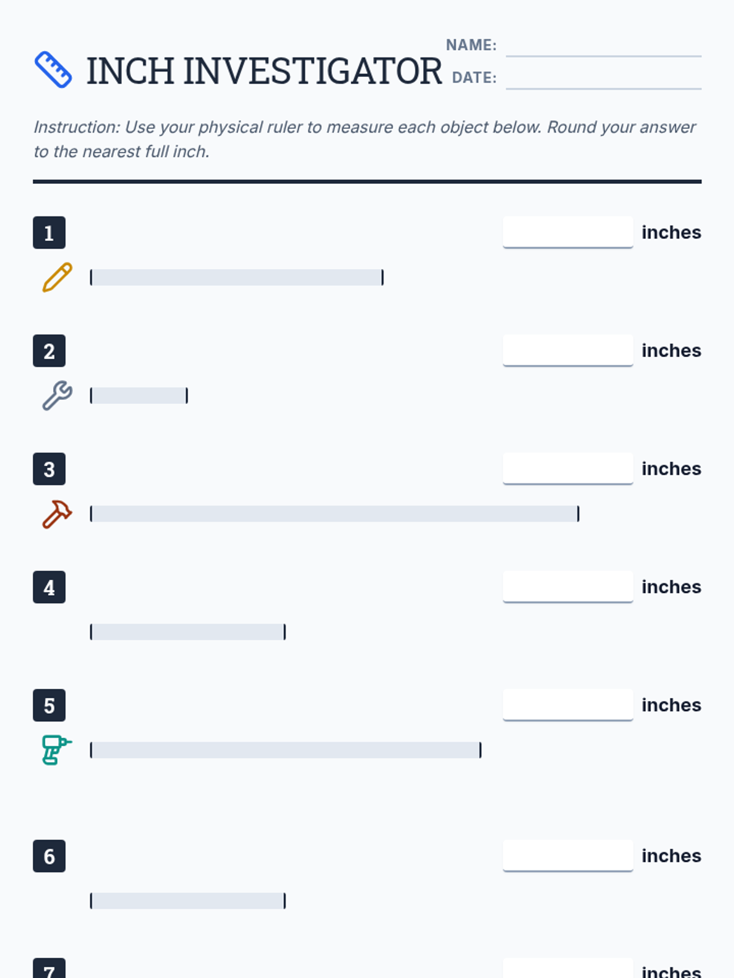
Task: Focus the inches answer box for question 3
Action: click(568, 468)
